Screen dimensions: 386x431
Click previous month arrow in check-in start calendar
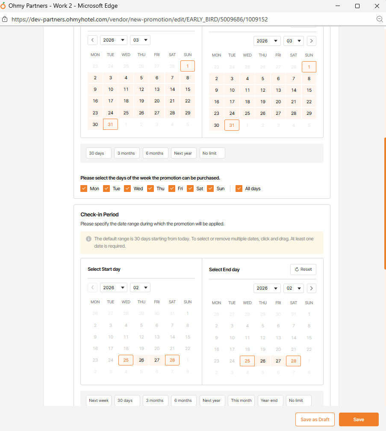[x=92, y=288]
